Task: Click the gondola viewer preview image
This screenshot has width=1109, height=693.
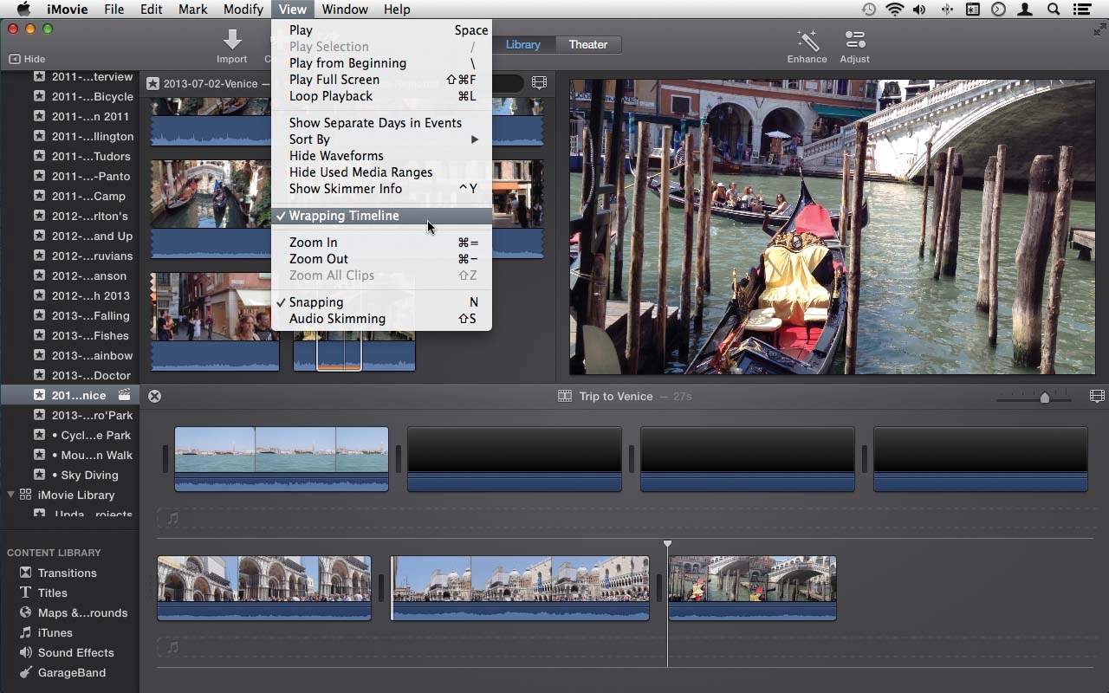Action: pyautogui.click(x=832, y=227)
